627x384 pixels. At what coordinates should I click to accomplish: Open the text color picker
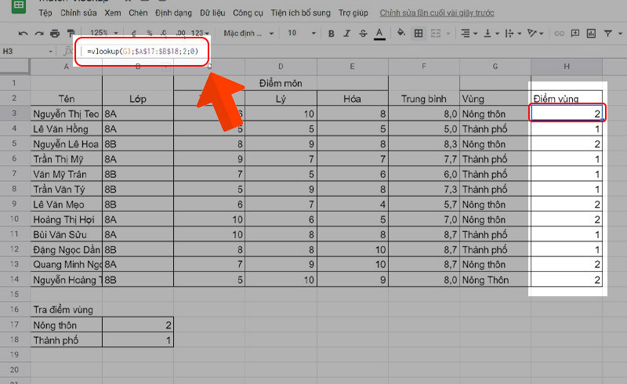379,34
